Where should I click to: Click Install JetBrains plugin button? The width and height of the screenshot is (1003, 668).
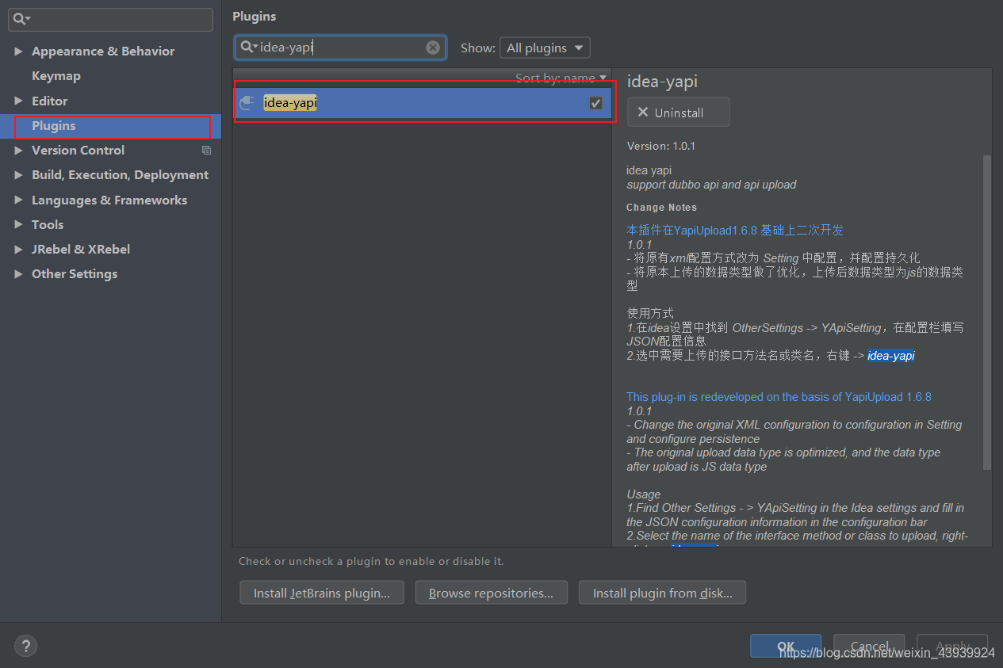[322, 593]
